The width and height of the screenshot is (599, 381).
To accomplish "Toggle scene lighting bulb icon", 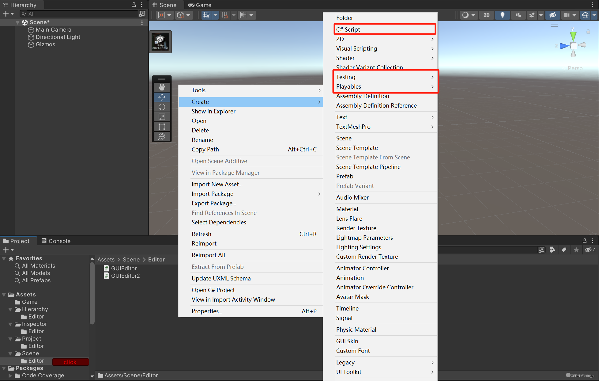I will [502, 15].
